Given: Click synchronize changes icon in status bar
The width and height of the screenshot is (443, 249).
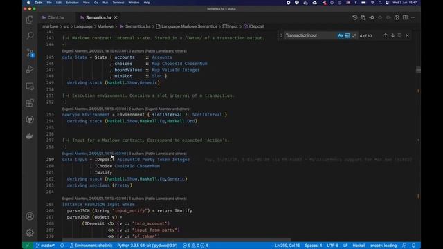Looking at the screenshot, I should tap(62, 246).
